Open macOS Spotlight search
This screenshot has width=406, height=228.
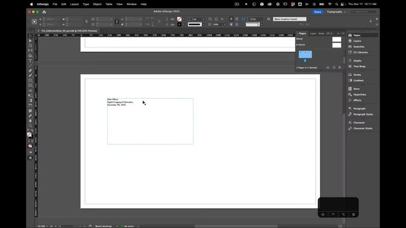[x=336, y=4]
